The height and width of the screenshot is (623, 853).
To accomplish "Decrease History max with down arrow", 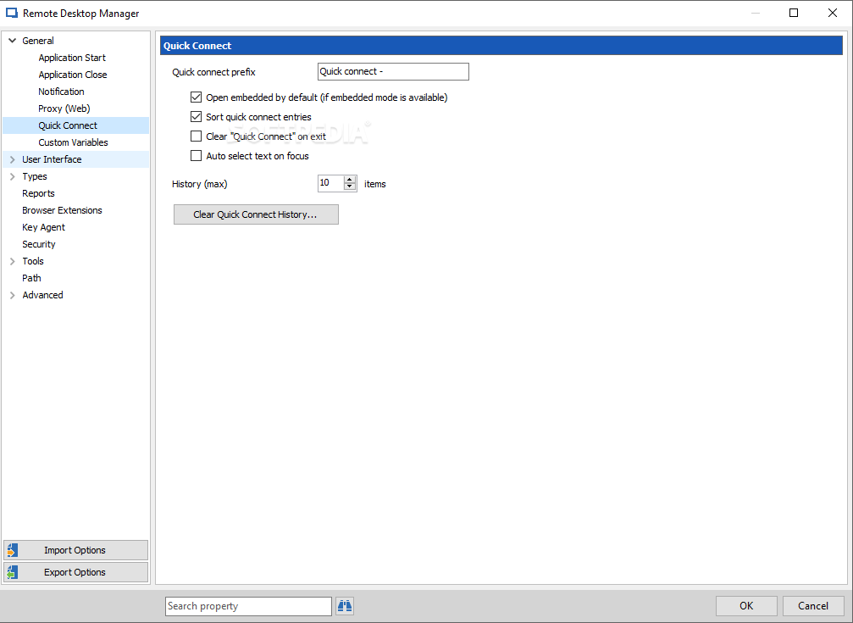I will point(350,186).
